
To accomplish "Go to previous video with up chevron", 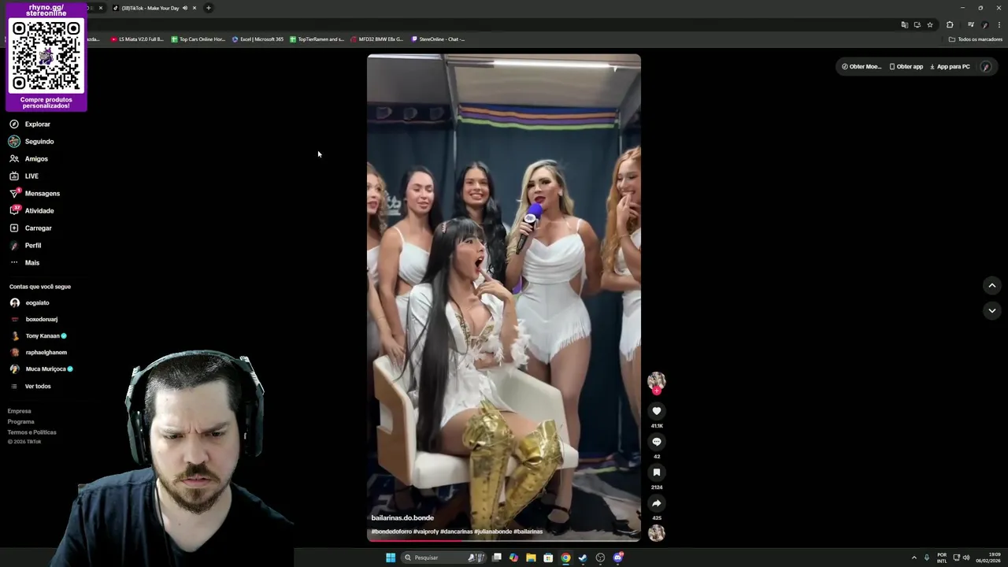I will tap(991, 285).
